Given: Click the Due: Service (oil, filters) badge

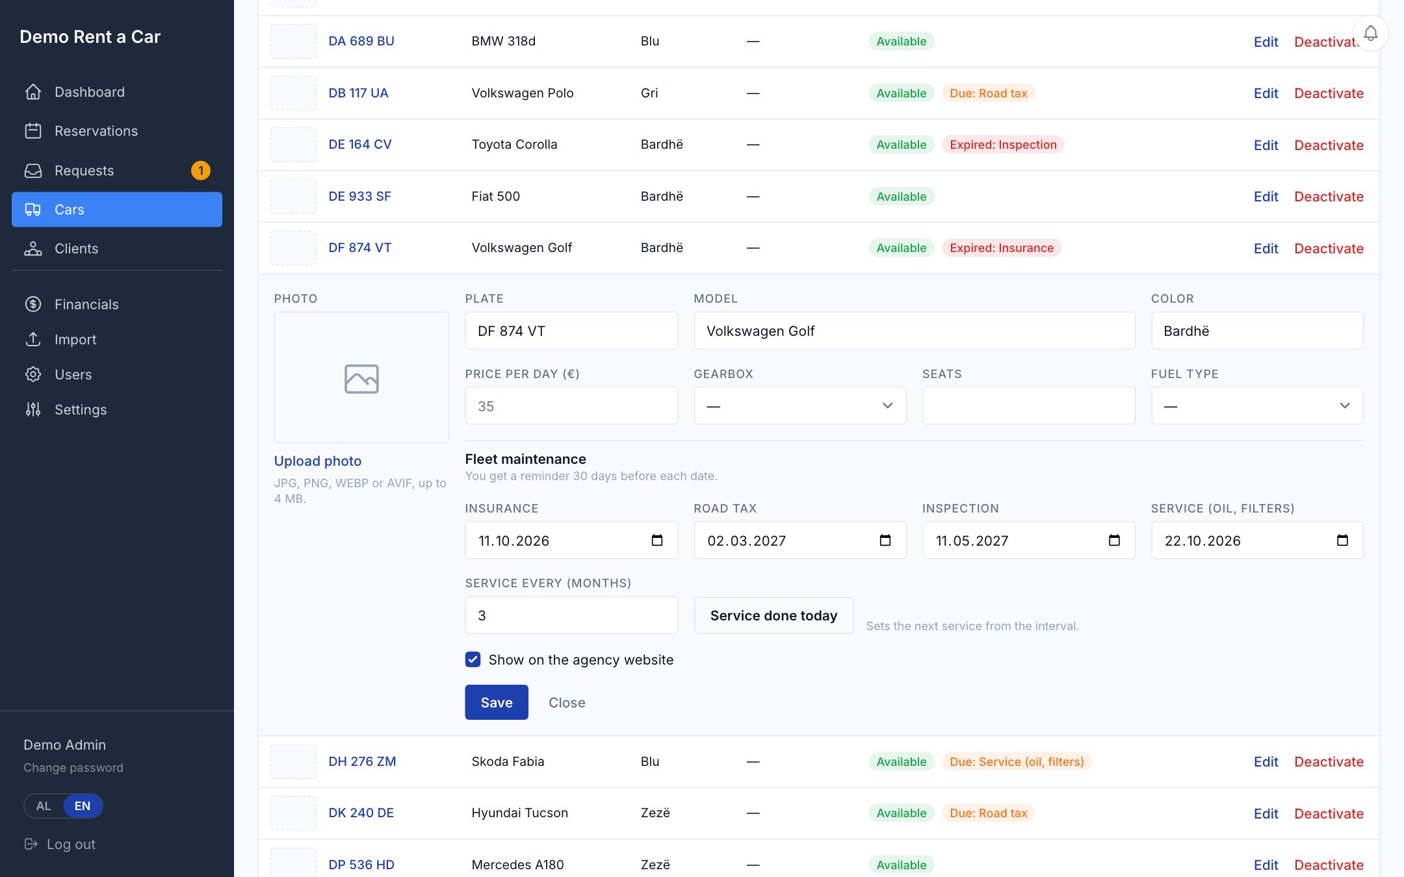Looking at the screenshot, I should (x=1017, y=761).
